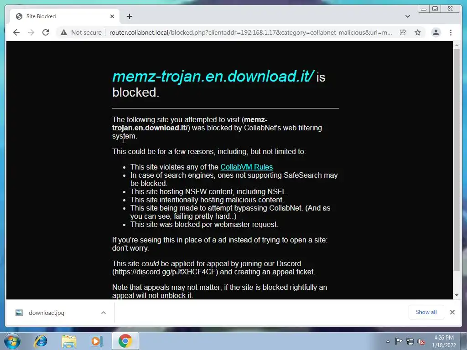This screenshot has height=350, width=467.
Task: Open the Windows Start menu
Action: click(x=12, y=341)
